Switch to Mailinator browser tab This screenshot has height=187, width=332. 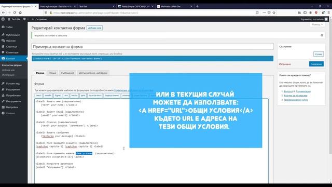(175, 6)
